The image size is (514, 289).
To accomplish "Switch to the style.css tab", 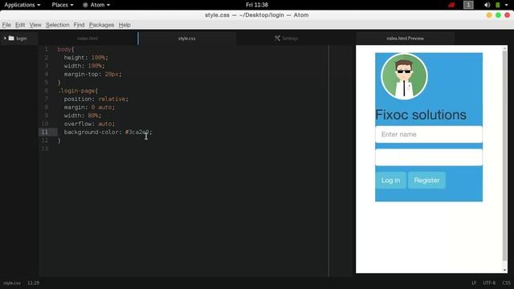I will [x=187, y=39].
